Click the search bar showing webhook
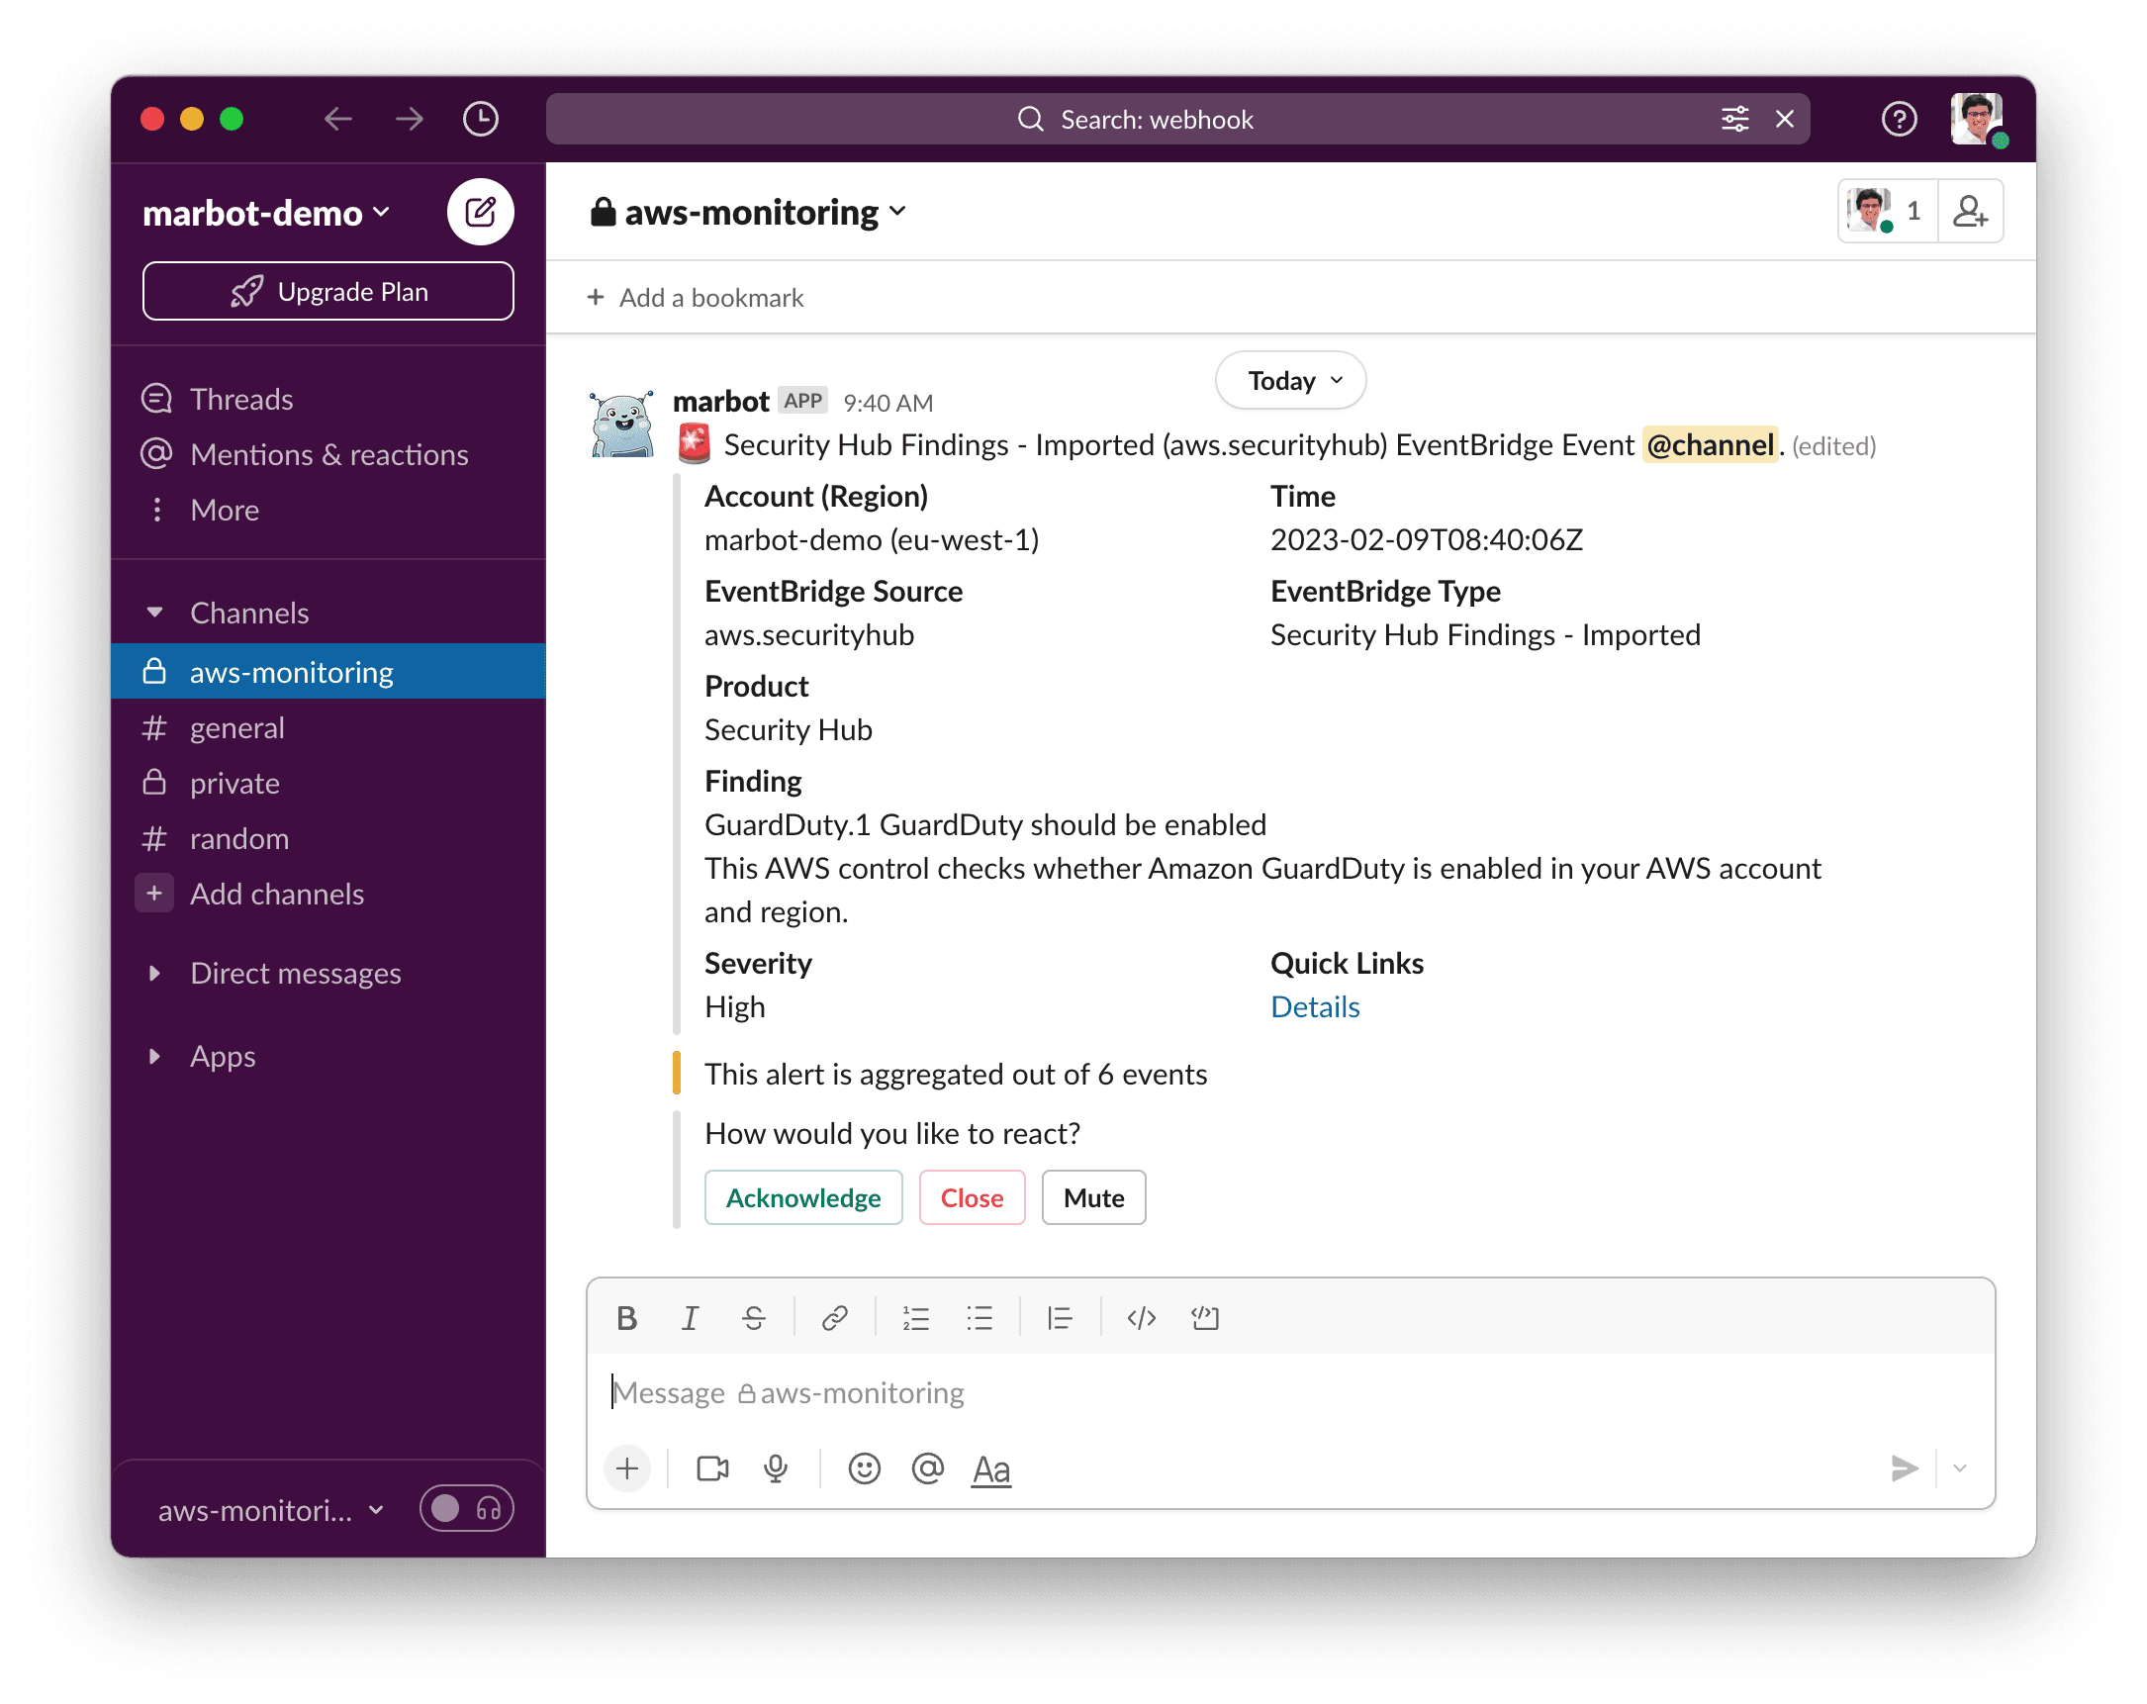 pyautogui.click(x=1177, y=120)
